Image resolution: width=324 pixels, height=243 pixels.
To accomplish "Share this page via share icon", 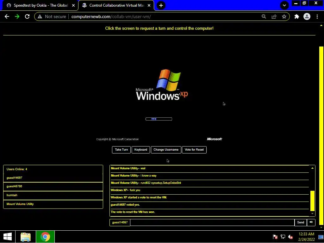I will tap(274, 16).
